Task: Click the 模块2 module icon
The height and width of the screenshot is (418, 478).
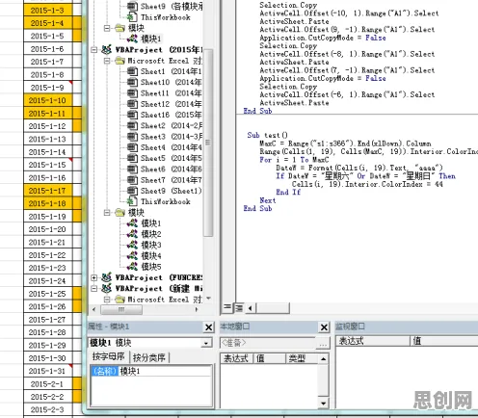Action: [132, 234]
